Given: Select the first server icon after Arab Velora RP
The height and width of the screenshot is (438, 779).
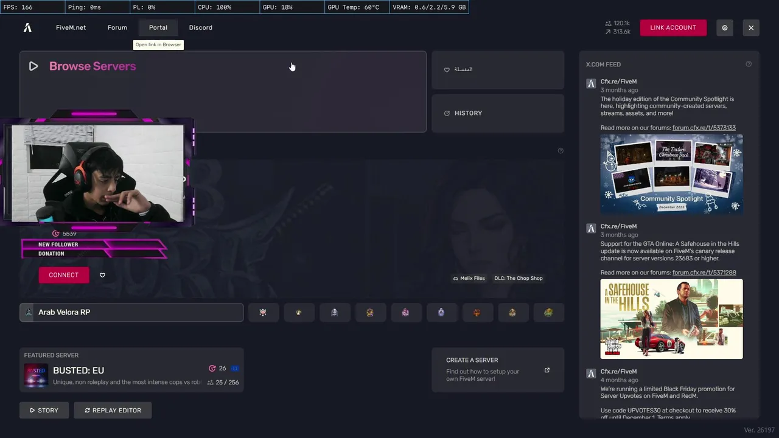Looking at the screenshot, I should point(263,312).
